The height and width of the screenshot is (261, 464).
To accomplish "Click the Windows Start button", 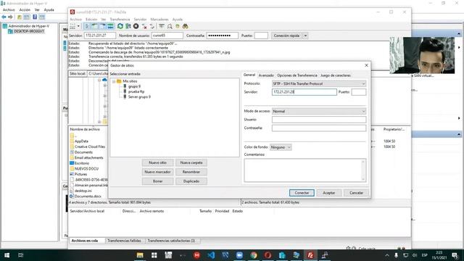I will [x=7, y=255].
